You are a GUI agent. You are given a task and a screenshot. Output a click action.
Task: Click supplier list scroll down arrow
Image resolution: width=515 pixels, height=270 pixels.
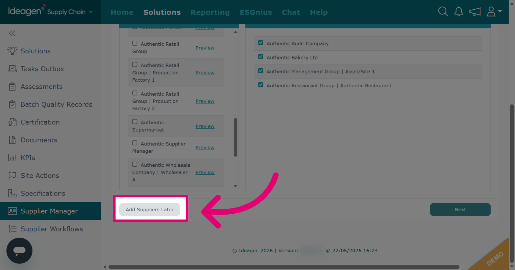235,186
